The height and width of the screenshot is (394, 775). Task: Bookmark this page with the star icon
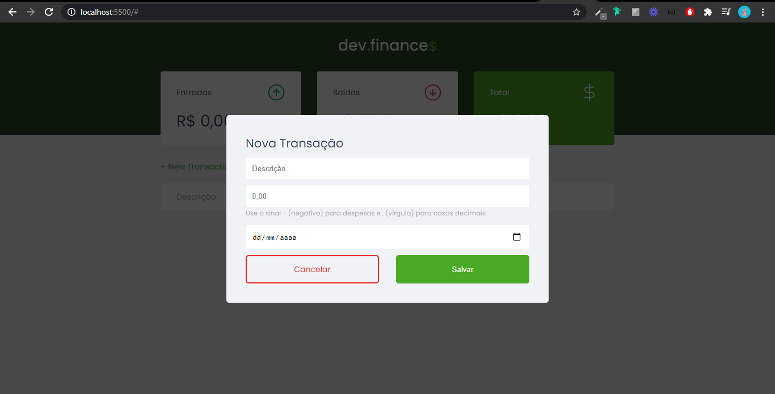click(576, 12)
